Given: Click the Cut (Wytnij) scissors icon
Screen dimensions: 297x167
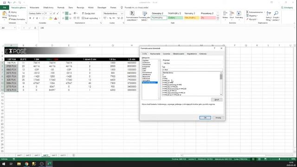Looking at the screenshot, I should [x=9, y=12].
